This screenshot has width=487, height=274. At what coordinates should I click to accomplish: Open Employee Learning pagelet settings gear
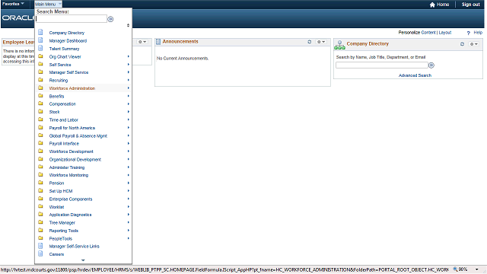point(142,42)
